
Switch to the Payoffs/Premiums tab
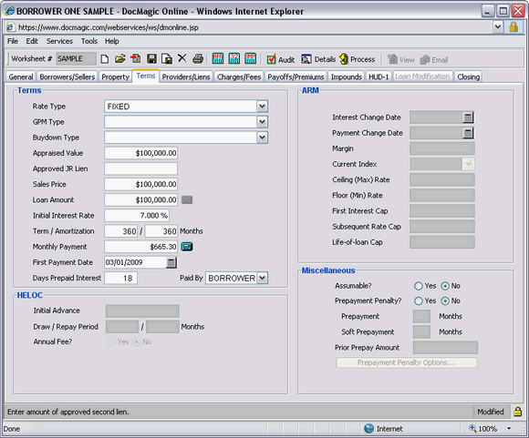coord(296,76)
